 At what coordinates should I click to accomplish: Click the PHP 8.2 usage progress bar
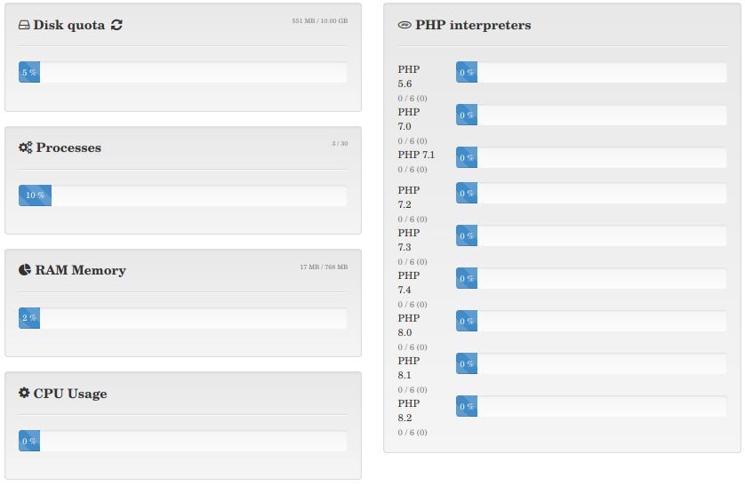pyautogui.click(x=590, y=407)
